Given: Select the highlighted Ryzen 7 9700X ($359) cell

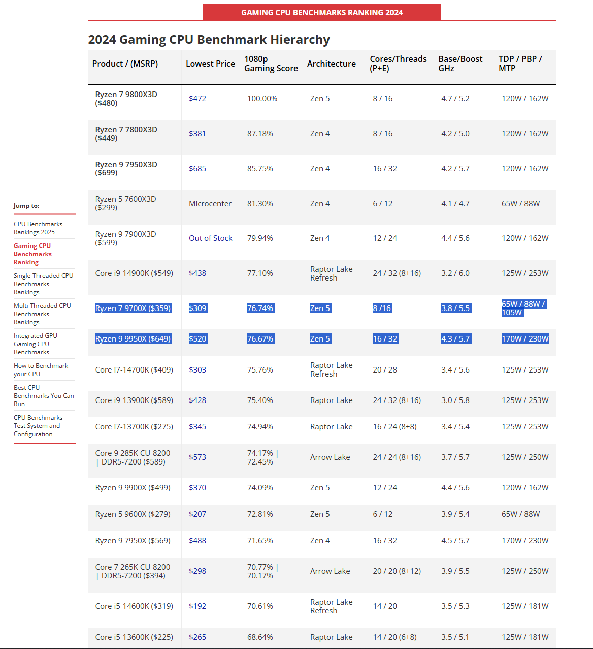Looking at the screenshot, I should point(134,308).
